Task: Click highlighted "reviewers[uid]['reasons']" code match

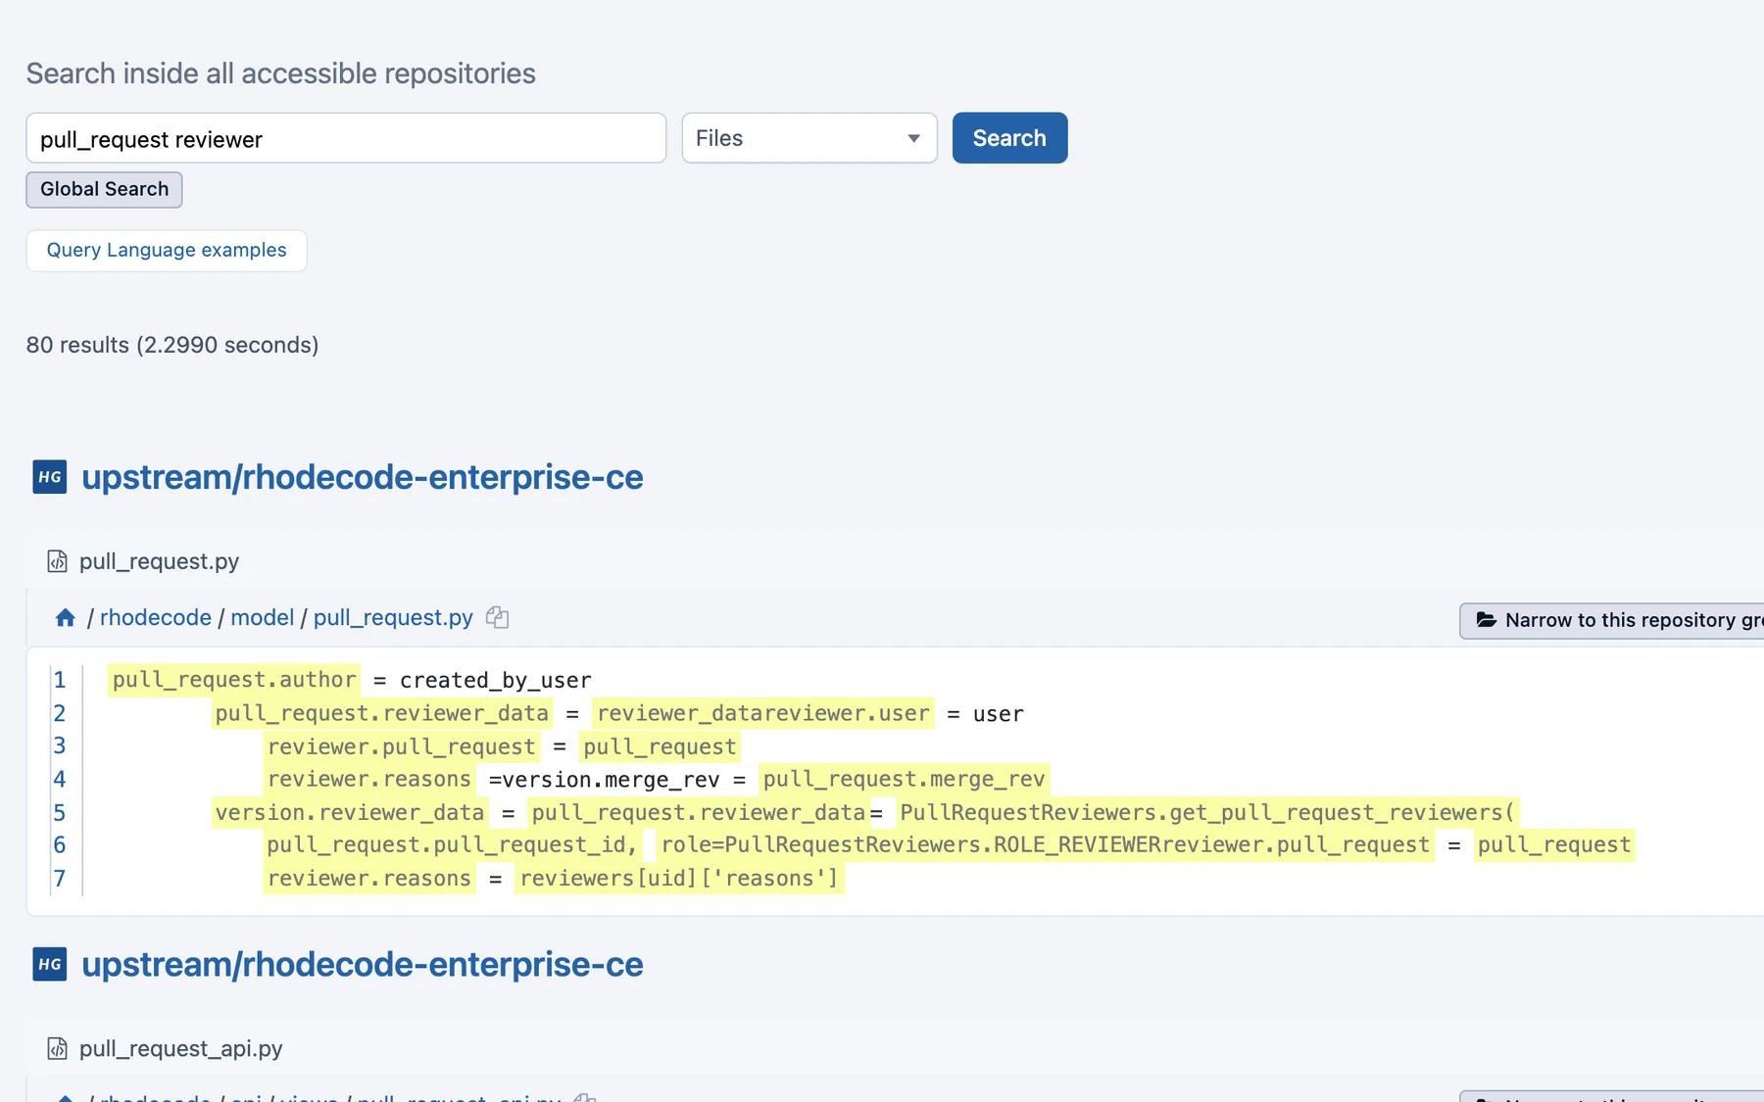Action: (679, 878)
